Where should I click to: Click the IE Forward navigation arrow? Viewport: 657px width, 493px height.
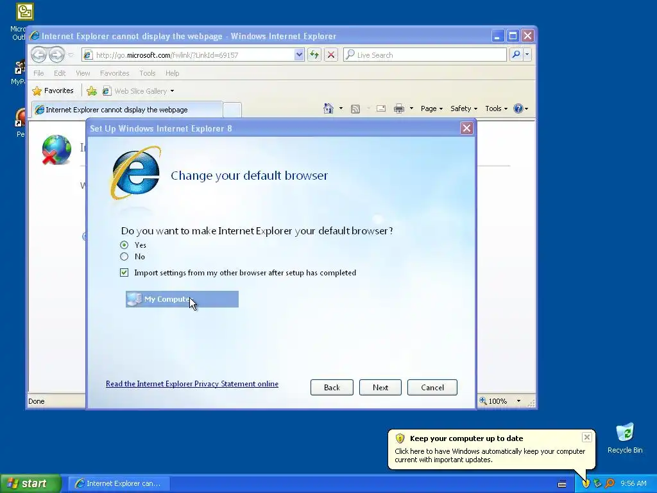pyautogui.click(x=56, y=55)
